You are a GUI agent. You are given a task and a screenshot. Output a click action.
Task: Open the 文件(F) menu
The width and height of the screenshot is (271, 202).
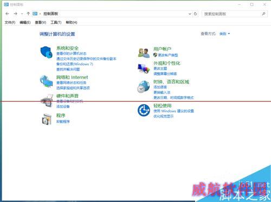click(10, 22)
